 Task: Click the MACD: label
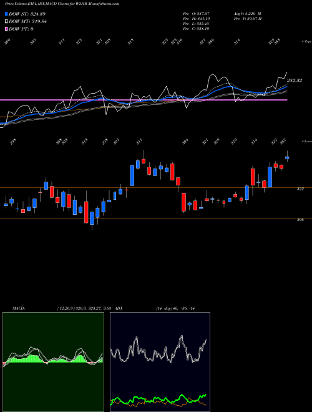pyautogui.click(x=18, y=308)
